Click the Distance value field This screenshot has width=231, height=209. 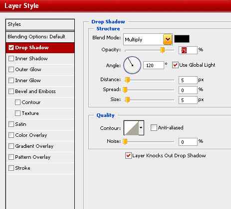188,80
